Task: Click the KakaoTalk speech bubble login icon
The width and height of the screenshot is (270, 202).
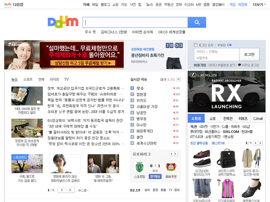Action: click(x=239, y=65)
